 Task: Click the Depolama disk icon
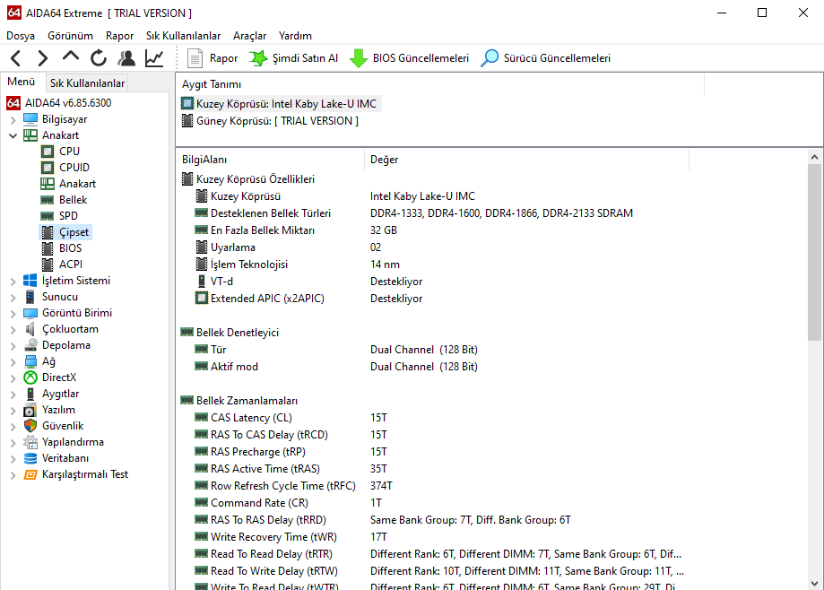[30, 345]
